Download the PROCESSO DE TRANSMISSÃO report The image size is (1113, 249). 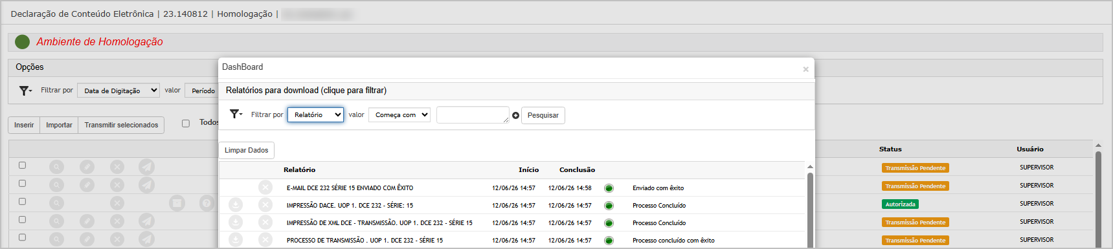(x=236, y=240)
